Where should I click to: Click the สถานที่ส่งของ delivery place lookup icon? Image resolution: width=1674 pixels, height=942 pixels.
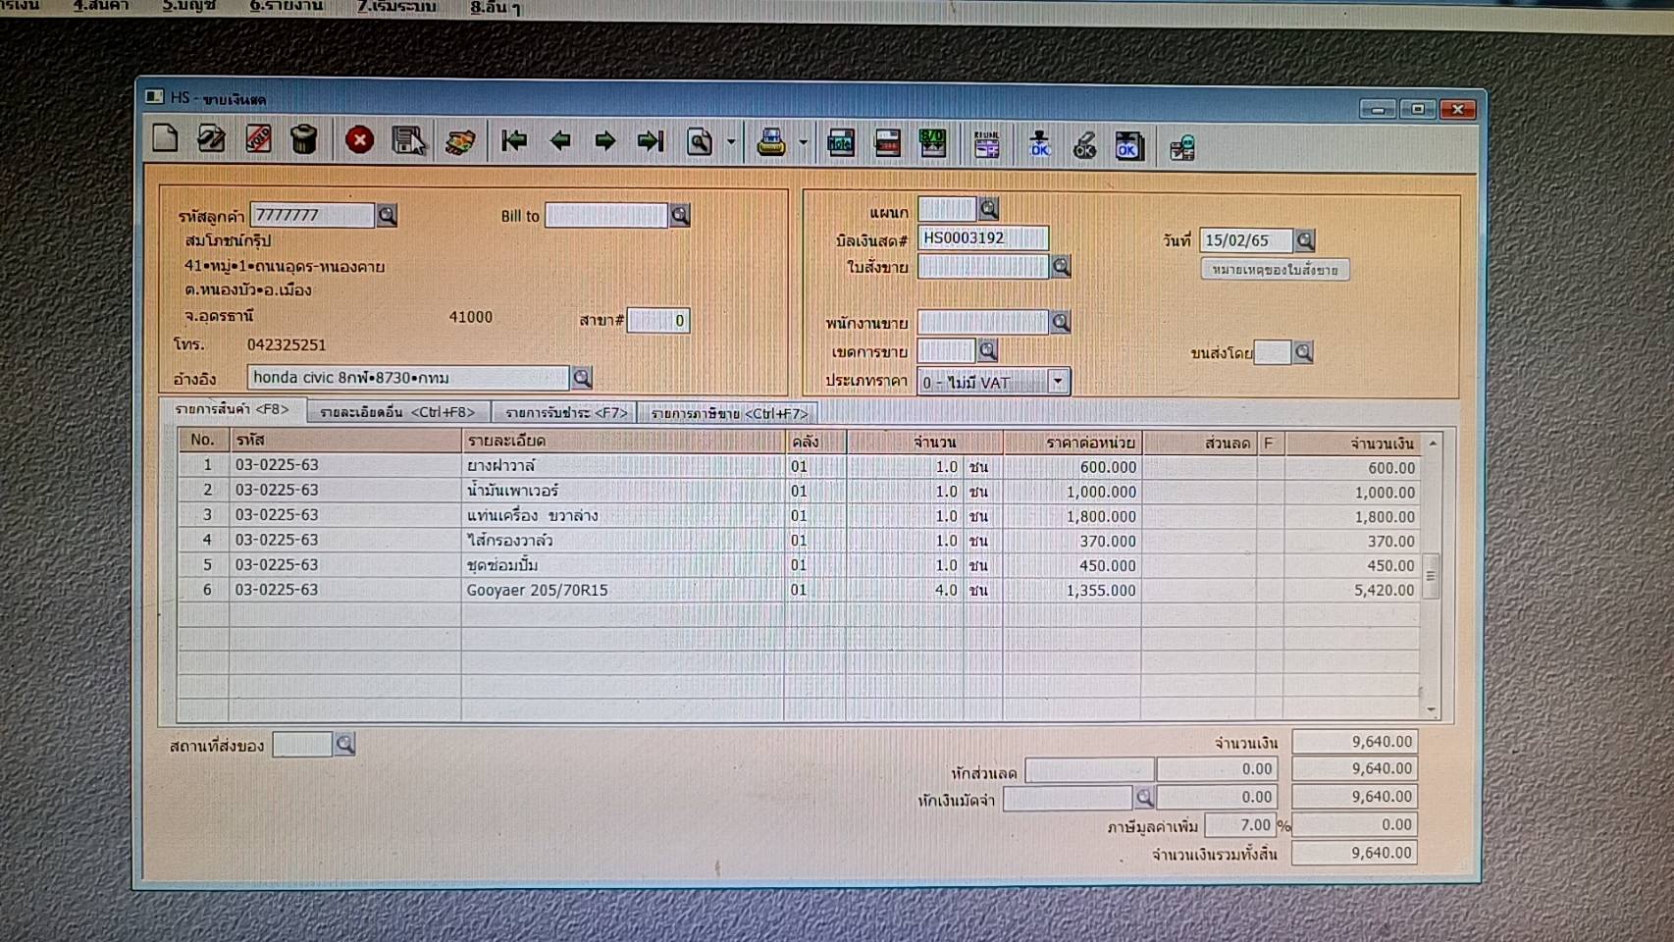point(344,745)
